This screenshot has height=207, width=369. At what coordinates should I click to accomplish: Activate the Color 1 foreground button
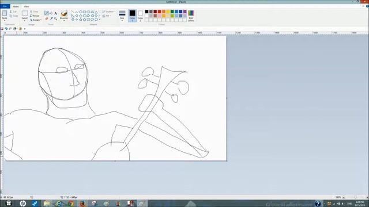(132, 16)
